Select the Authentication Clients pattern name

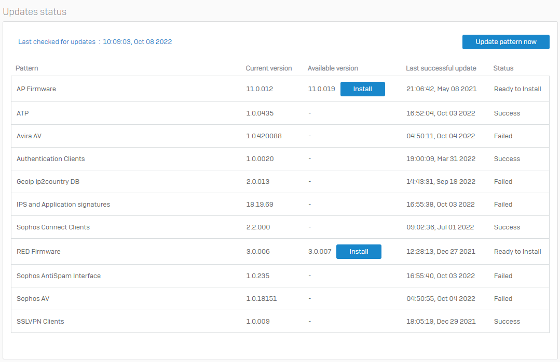tap(51, 159)
